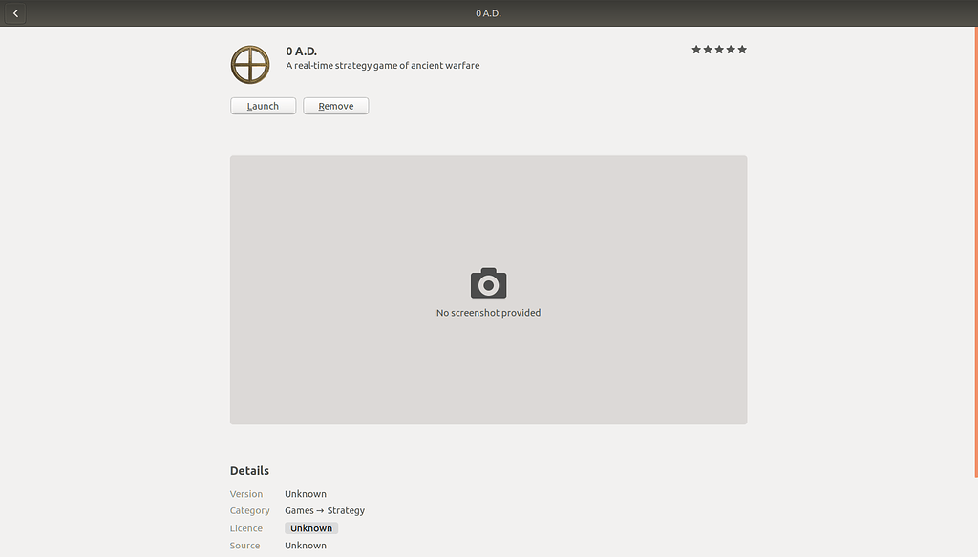Click the Source value showing Unknown
978x557 pixels.
(305, 545)
